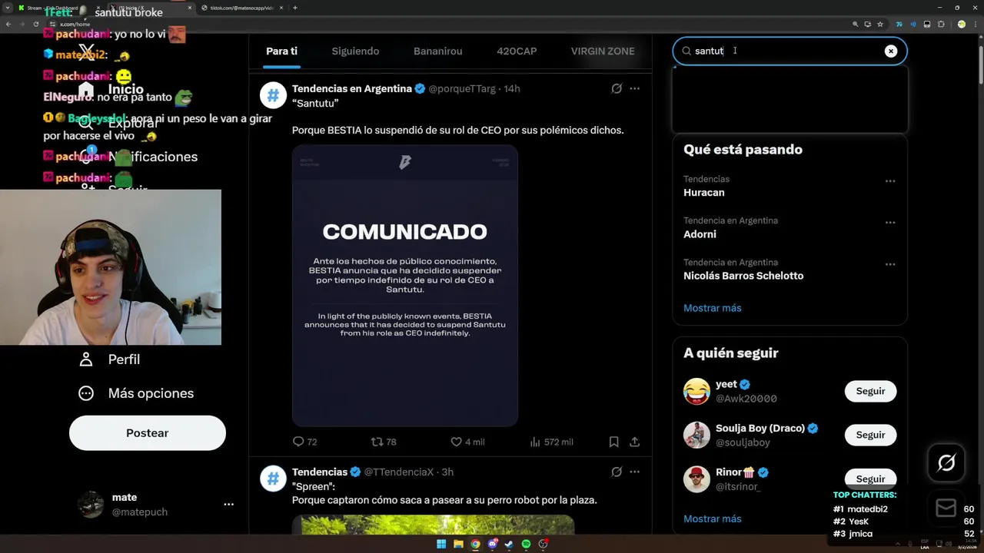Viewport: 984px width, 553px height.
Task: Switch to the 'Para ti' timeline tab
Action: 281,51
